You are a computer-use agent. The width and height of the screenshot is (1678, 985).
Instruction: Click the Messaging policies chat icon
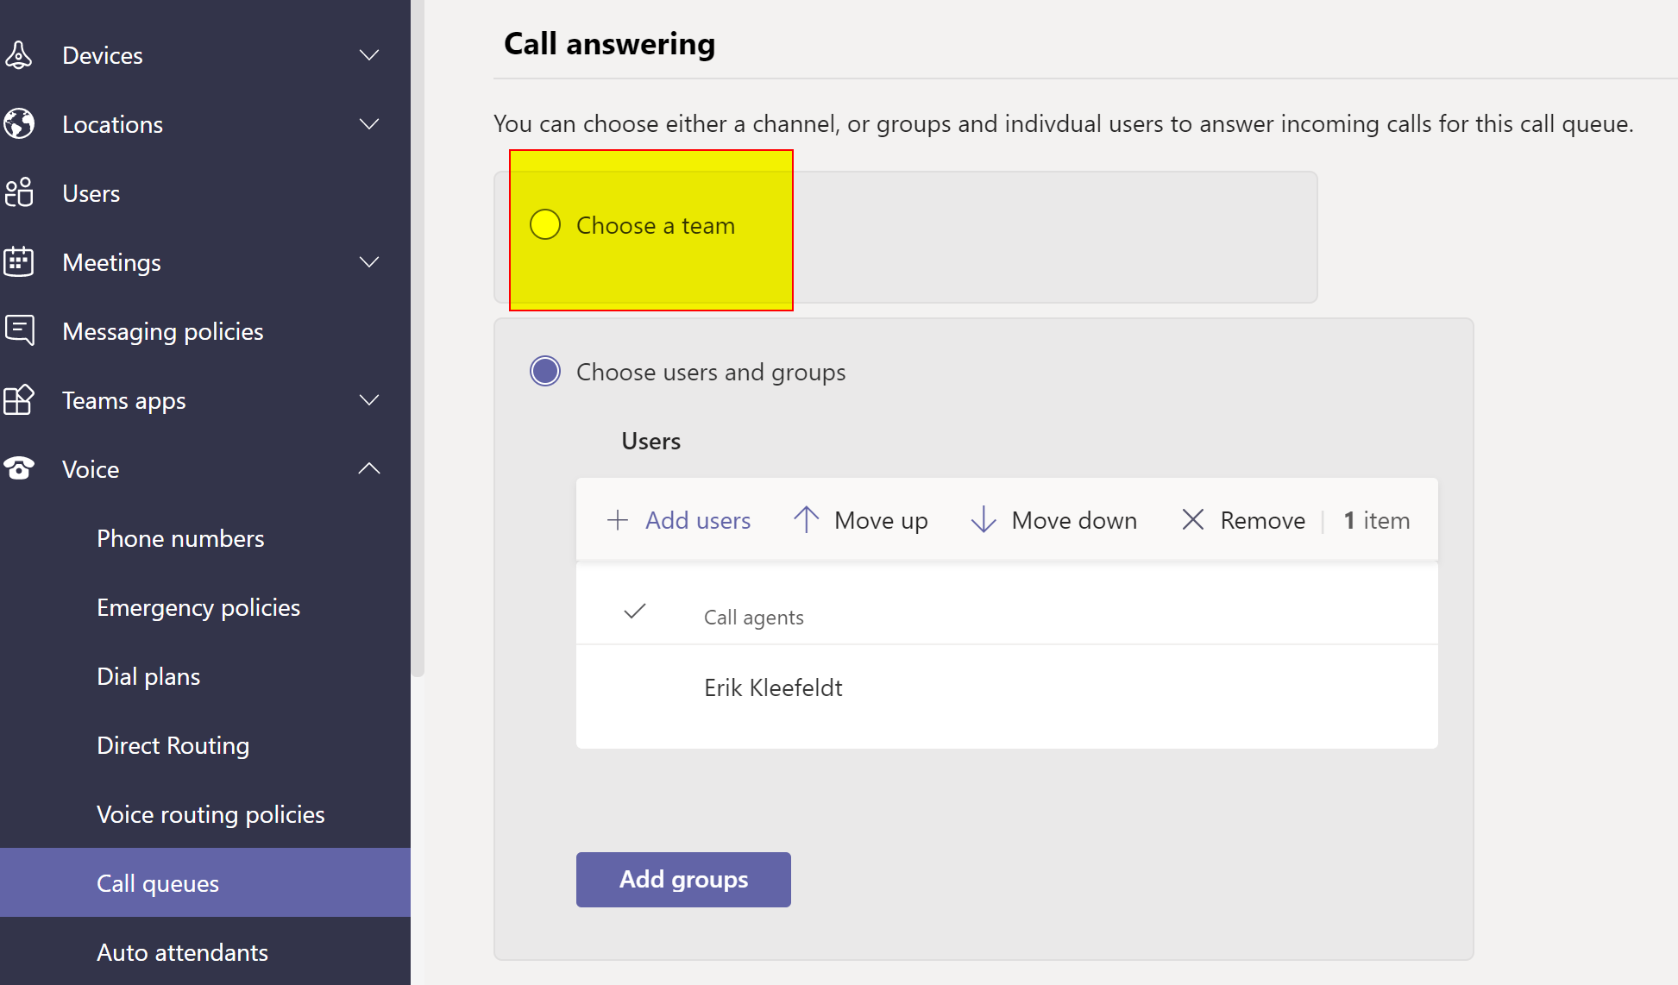(18, 331)
